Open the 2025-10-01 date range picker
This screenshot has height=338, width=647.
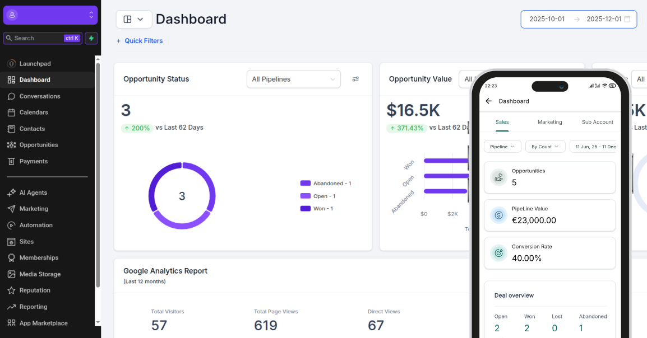[547, 18]
